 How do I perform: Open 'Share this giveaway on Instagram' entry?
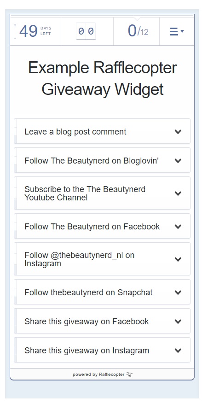[x=102, y=350]
